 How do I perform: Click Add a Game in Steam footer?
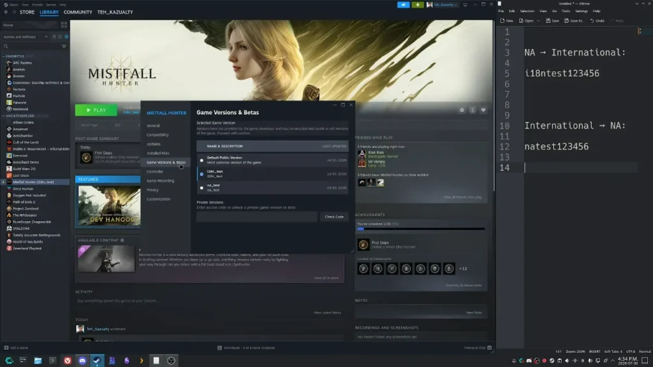click(16, 348)
